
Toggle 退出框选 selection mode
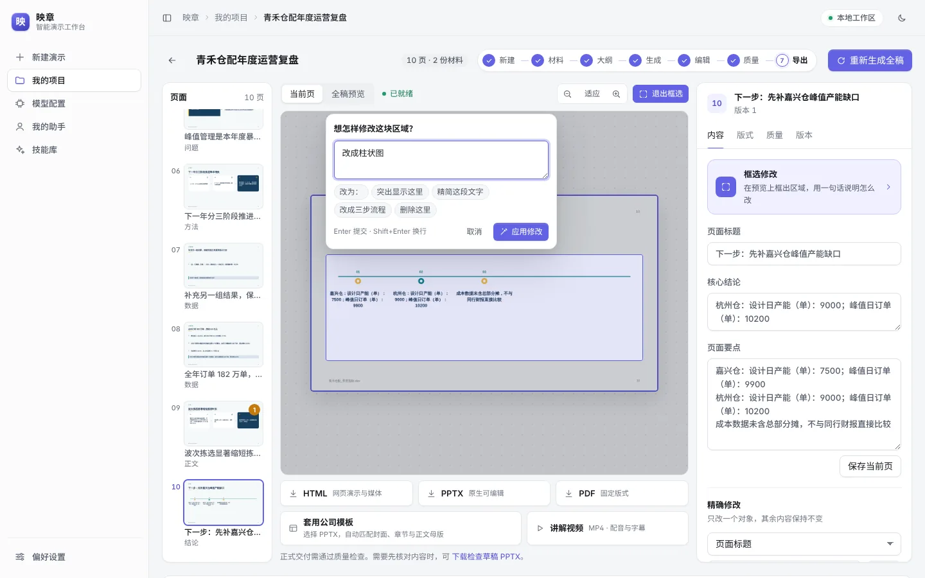pyautogui.click(x=660, y=94)
